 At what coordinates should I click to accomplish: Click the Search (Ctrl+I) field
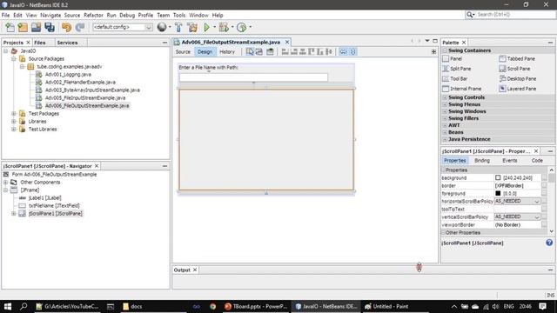click(515, 15)
